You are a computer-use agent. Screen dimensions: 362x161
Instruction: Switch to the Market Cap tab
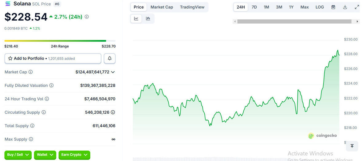coord(162,7)
